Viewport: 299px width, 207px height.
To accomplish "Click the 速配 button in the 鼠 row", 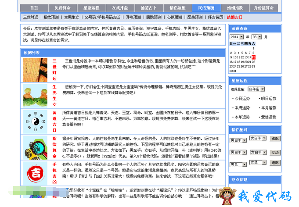I will (275, 163).
